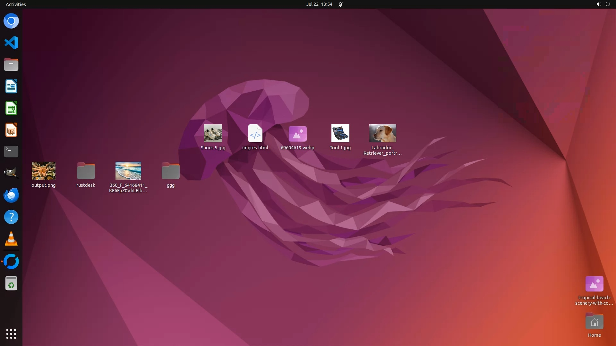Open Chromium browser from the dock

click(11, 21)
